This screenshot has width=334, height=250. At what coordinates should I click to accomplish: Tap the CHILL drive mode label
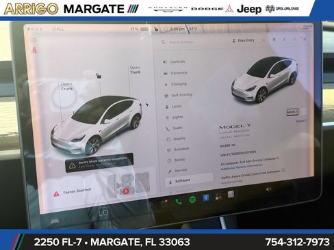pyautogui.click(x=58, y=29)
